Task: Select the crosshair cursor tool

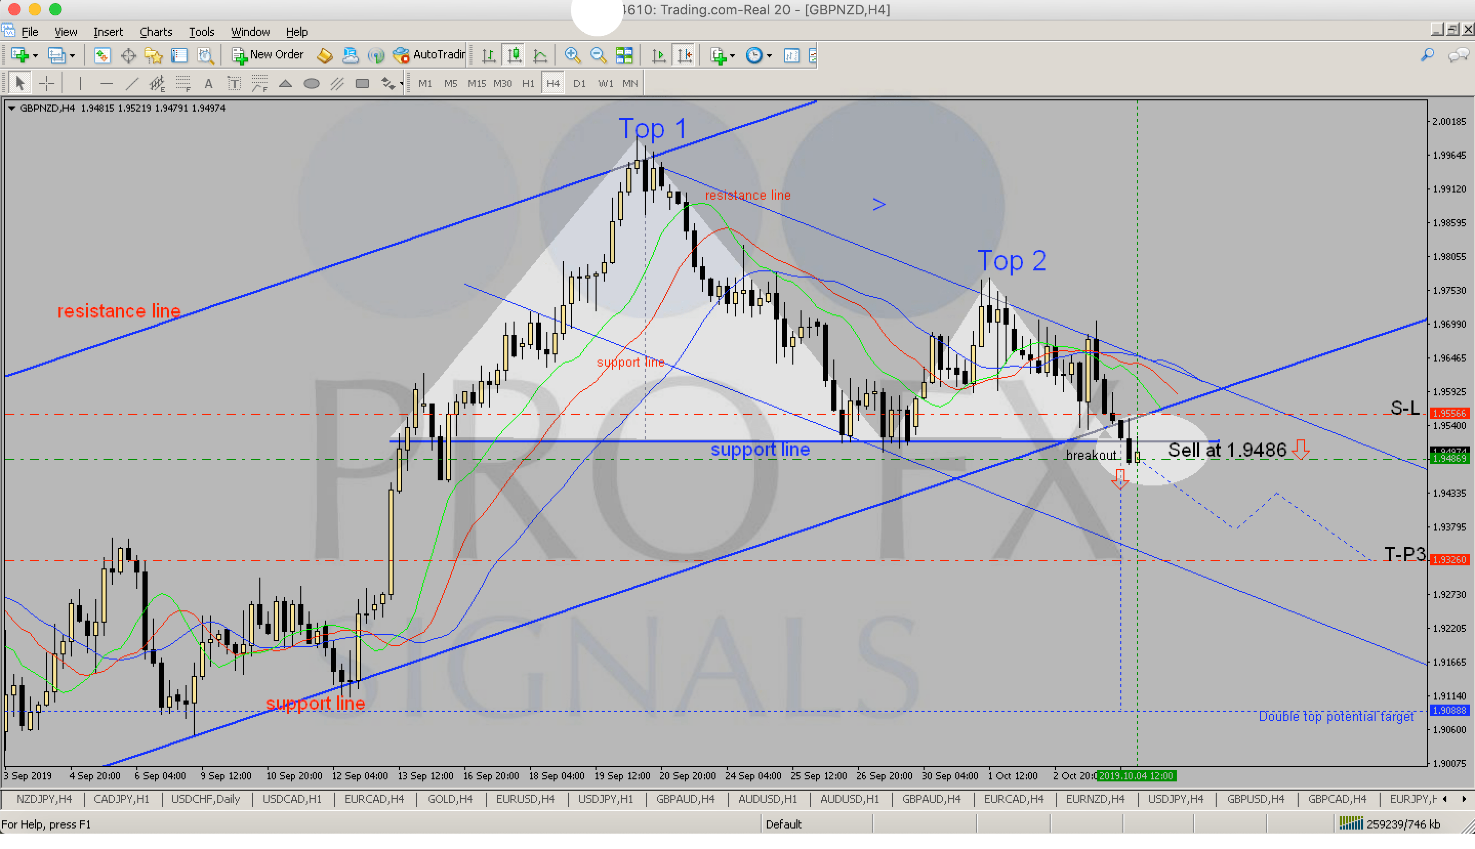Action: tap(46, 83)
